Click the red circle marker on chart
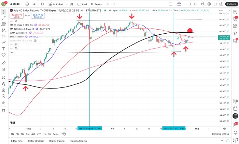Viewport: 239px width, 144px height. pos(190,31)
